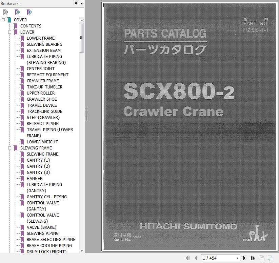Expand the Bookmarks panel options arrows
Viewport: 279px width, 263px height.
(76, 3)
